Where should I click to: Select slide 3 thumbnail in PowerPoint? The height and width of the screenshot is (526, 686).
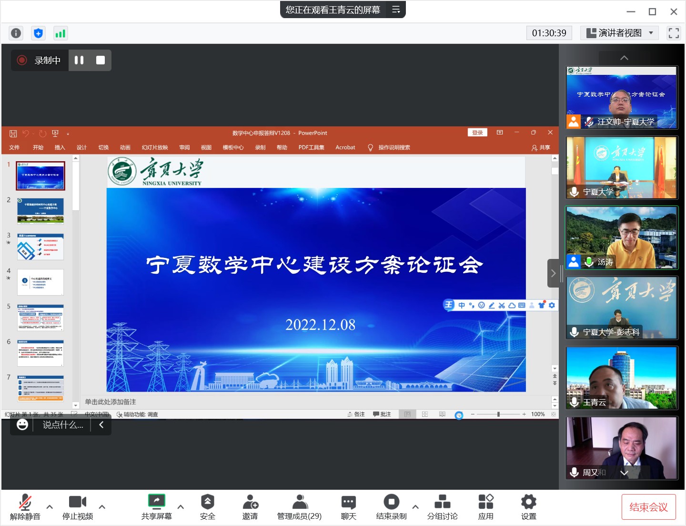40,247
